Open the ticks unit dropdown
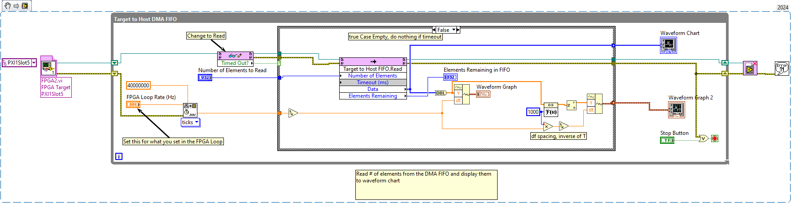This screenshot has width=791, height=203. (197, 122)
